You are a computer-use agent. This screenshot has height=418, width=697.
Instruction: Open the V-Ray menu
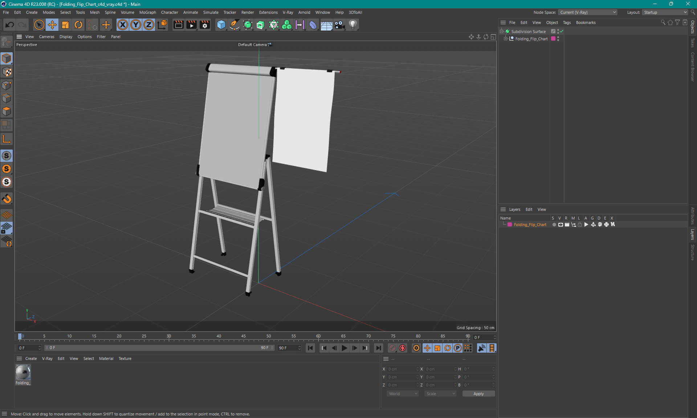click(x=288, y=12)
